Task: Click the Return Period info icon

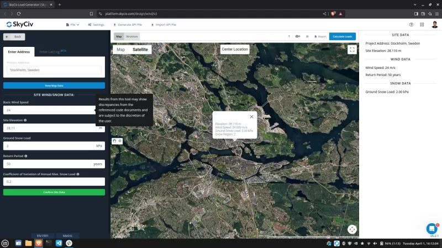Action: (26, 156)
